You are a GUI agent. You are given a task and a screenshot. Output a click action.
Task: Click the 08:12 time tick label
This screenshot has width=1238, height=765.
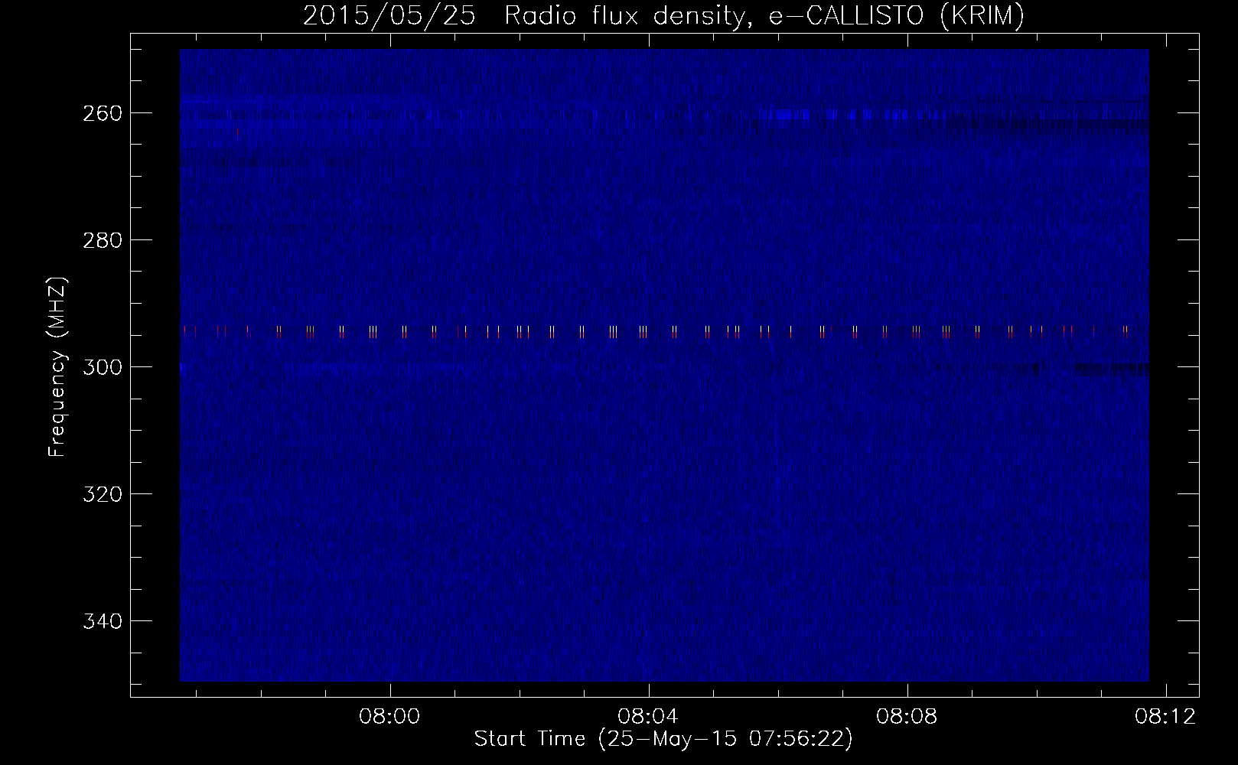point(1165,717)
